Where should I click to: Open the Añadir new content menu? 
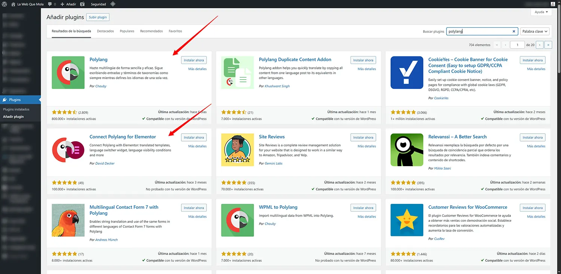click(x=68, y=4)
